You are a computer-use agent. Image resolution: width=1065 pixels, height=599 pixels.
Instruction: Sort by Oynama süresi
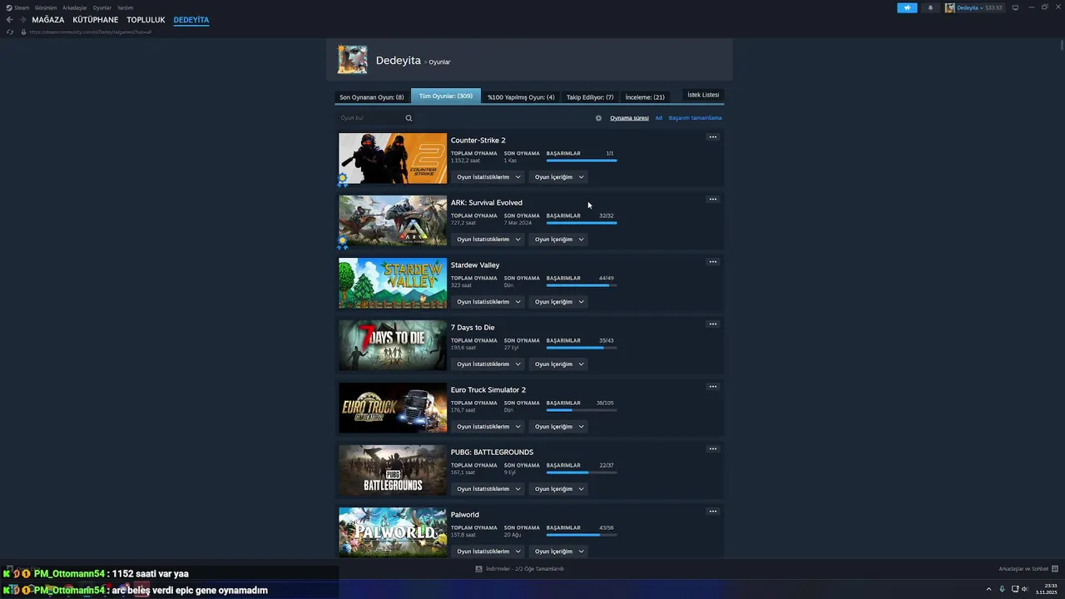tap(629, 118)
